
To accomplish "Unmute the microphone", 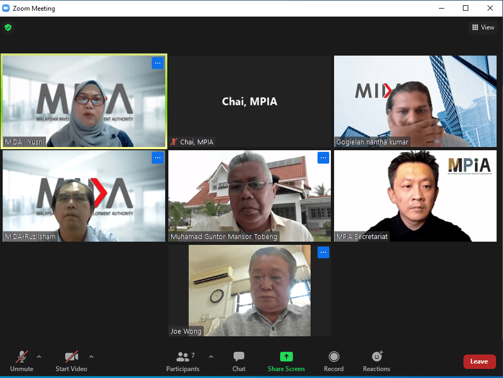I will (x=21, y=361).
